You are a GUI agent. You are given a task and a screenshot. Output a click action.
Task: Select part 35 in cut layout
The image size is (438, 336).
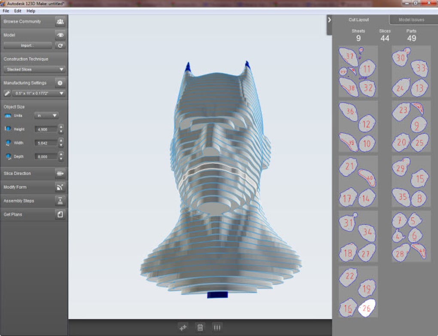click(x=401, y=197)
